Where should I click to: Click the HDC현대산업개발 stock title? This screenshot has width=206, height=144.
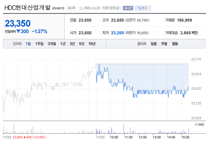click(27, 8)
